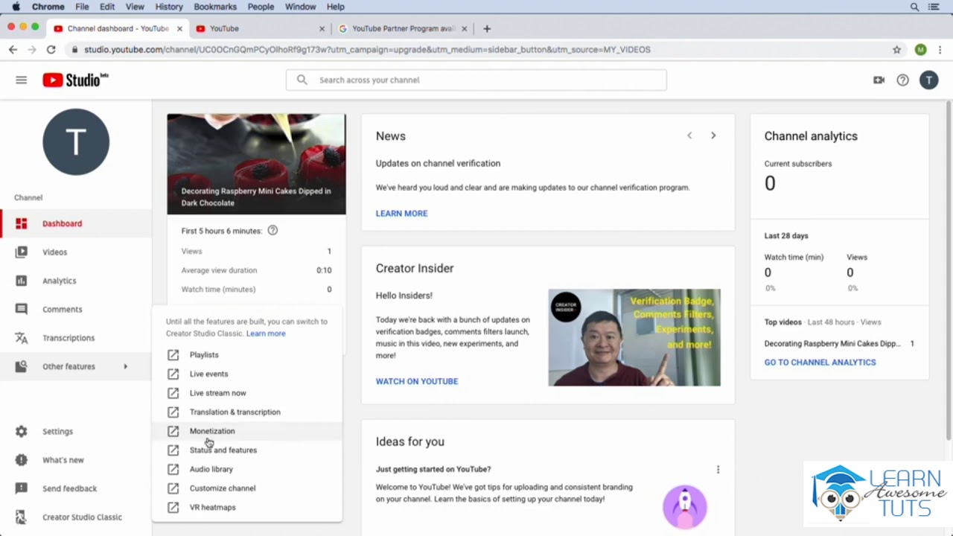The height and width of the screenshot is (536, 953).
Task: Reload the page with the refresh icon
Action: click(51, 49)
